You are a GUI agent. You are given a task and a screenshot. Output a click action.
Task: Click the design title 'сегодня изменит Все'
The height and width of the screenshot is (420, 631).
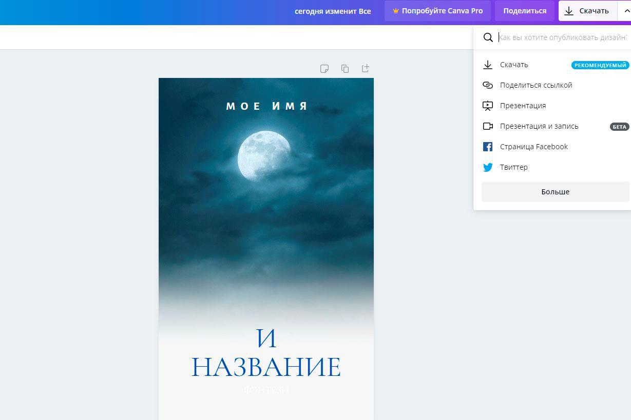(333, 11)
